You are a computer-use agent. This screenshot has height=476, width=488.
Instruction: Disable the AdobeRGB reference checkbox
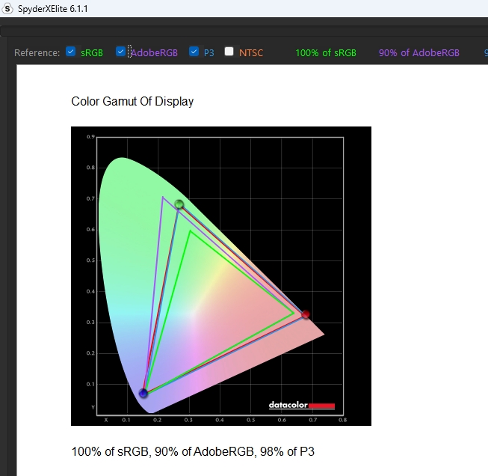(x=120, y=52)
